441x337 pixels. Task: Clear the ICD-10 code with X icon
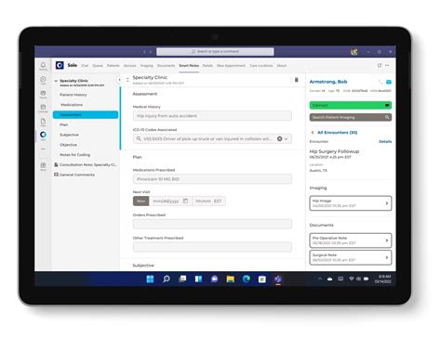[x=279, y=138]
